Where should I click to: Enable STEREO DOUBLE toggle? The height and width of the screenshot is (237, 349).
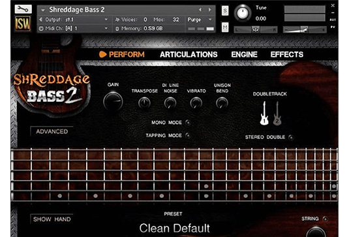(x=291, y=137)
